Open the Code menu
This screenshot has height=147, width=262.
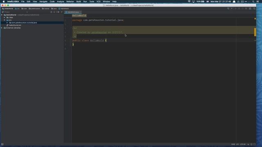(x=52, y=2)
